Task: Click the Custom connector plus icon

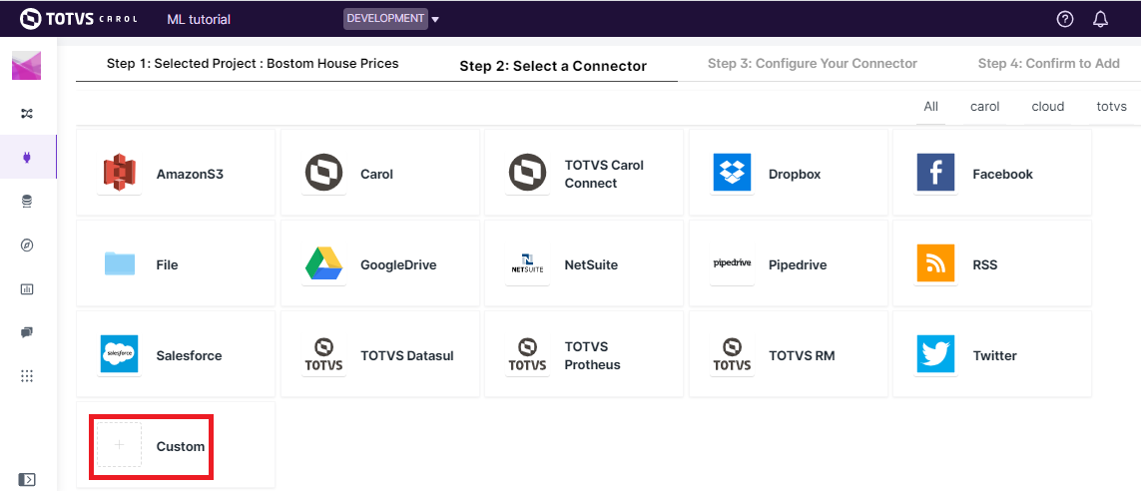Action: 120,444
